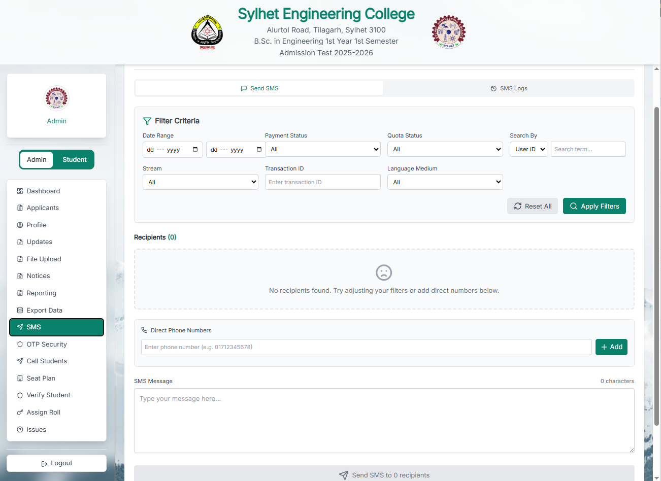
Task: Click the 'Recipients (0)' heading
Action: point(155,237)
